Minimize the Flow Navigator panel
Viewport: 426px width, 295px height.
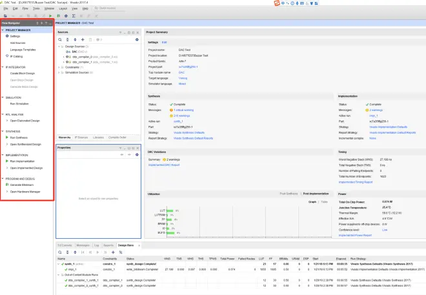[x=50, y=23]
